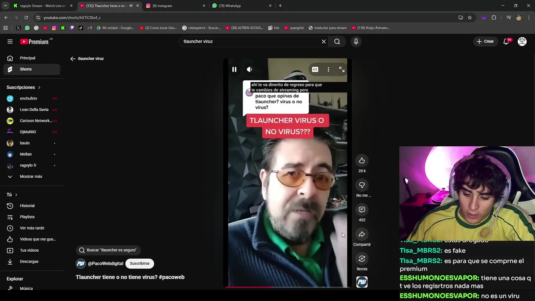Go to YouTube Premium home logo
The height and width of the screenshot is (301, 535).
pos(35,41)
